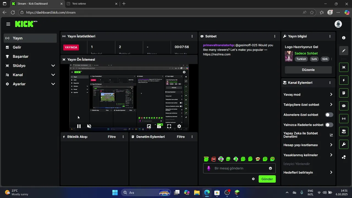The height and width of the screenshot is (198, 352).
Task: Toggle the lightning activity feed icon in right sidebar
Action: 344,80
